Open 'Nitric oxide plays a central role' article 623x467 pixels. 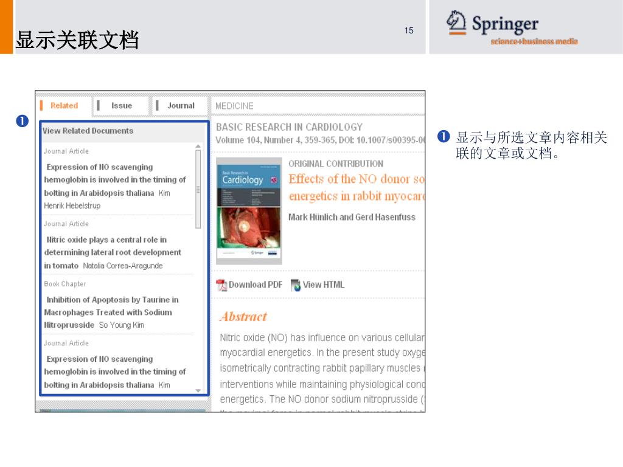[113, 252]
